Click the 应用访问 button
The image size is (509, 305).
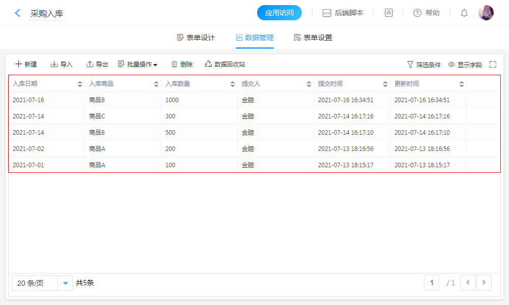[279, 13]
